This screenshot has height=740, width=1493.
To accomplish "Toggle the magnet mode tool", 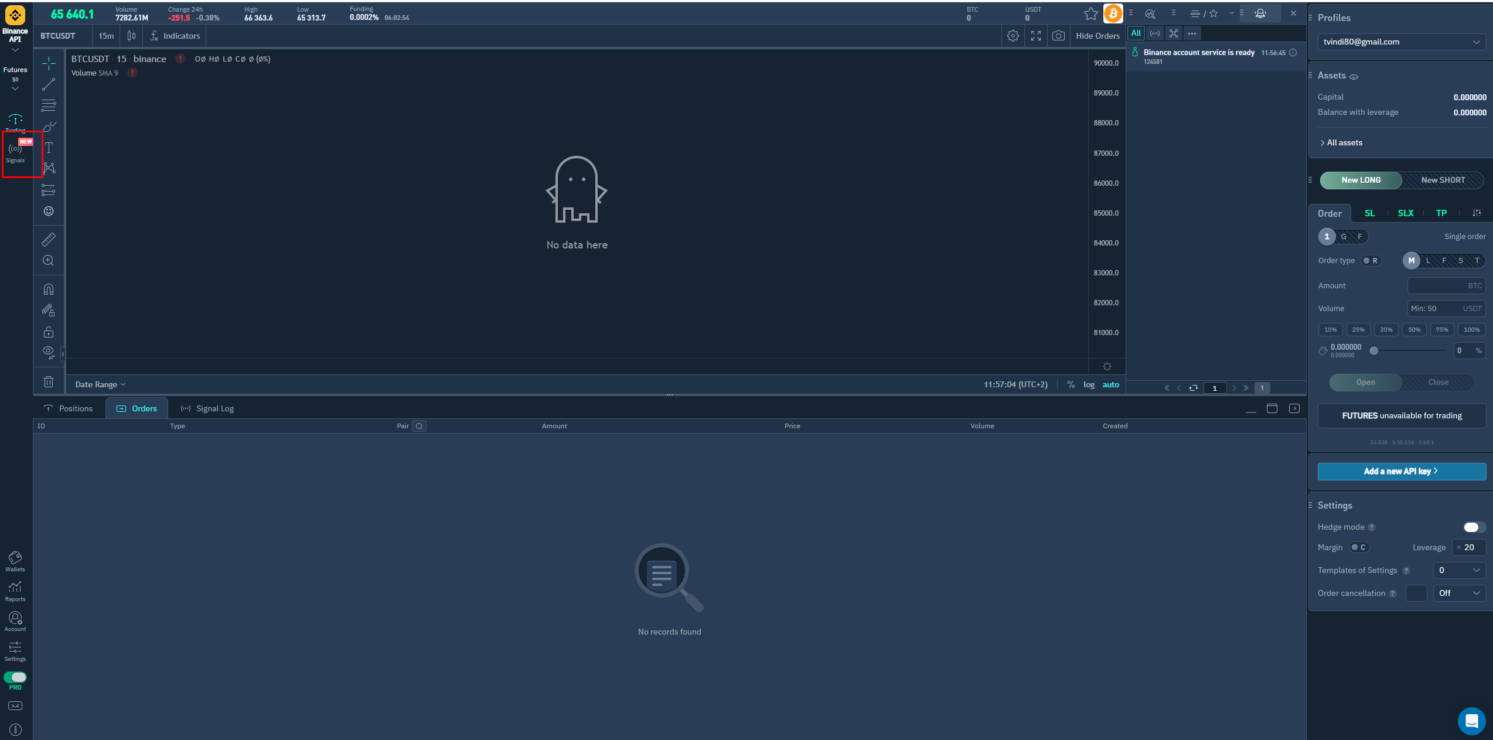I will coord(49,289).
